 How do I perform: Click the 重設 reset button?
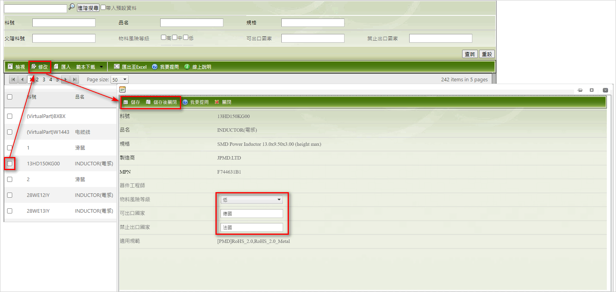(487, 54)
